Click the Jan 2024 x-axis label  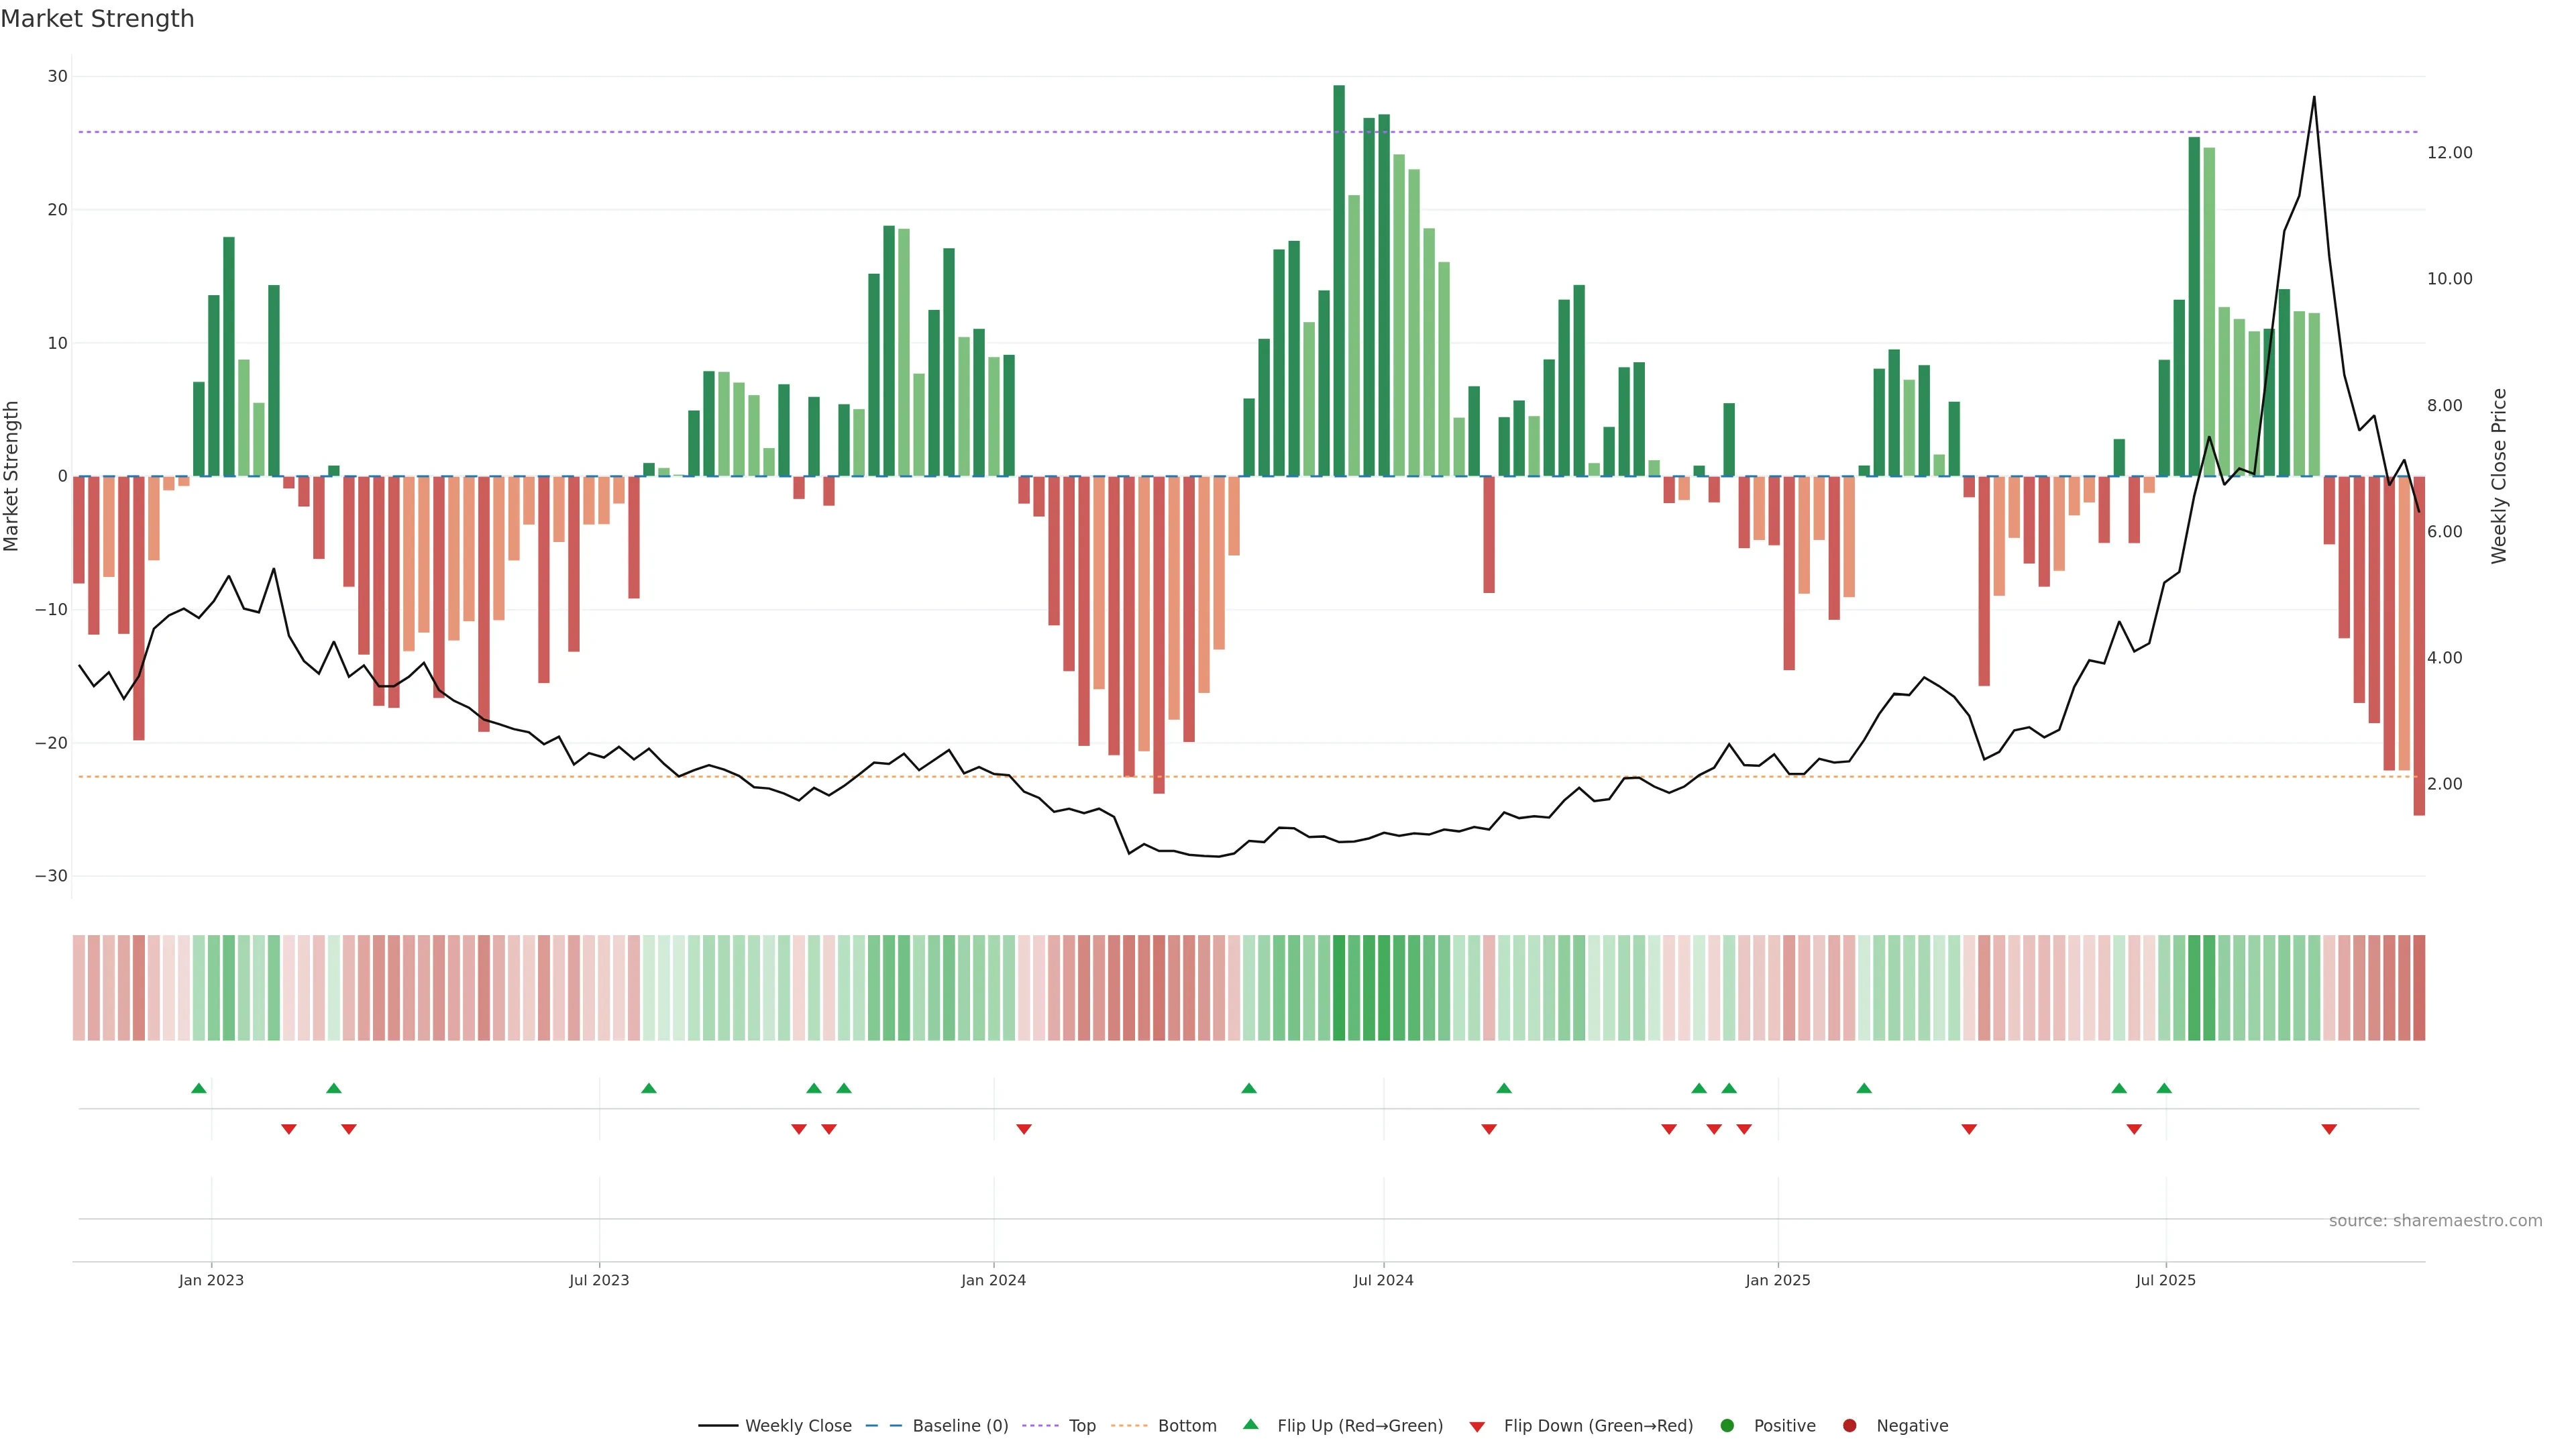coord(993,1280)
